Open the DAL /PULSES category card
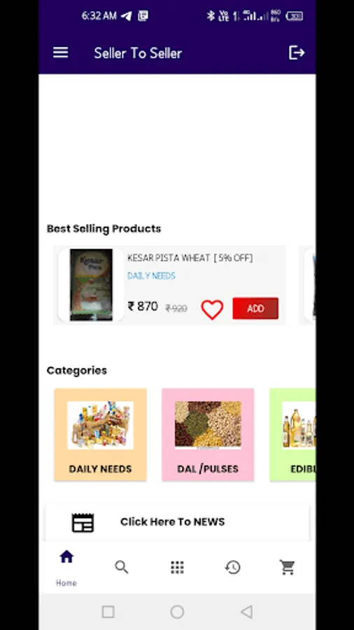 point(208,434)
